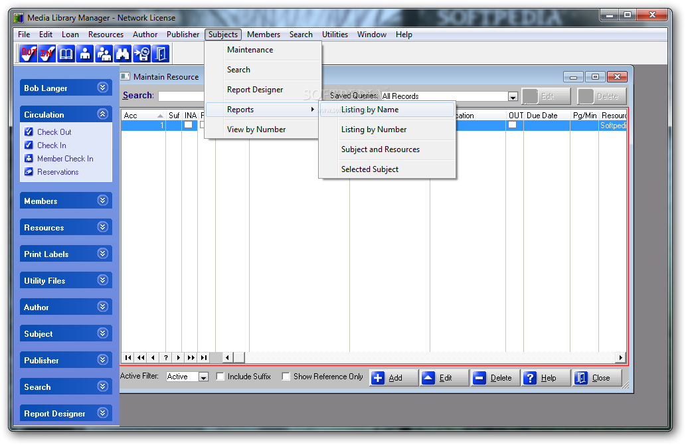
Task: Click the bottom Delete button
Action: (x=495, y=378)
